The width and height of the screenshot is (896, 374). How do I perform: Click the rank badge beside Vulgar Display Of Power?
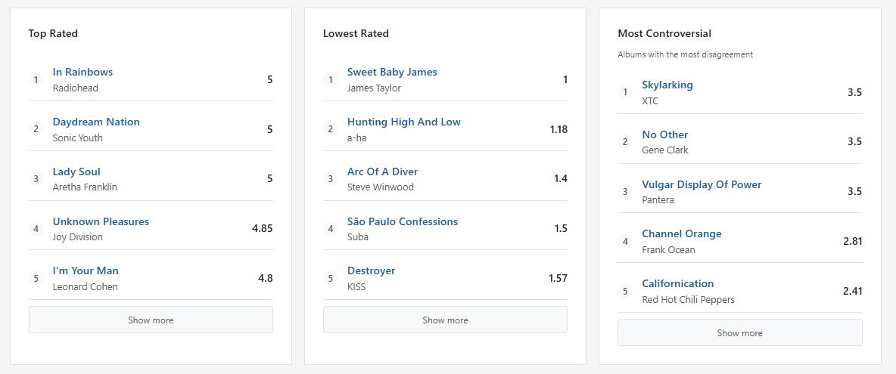624,192
